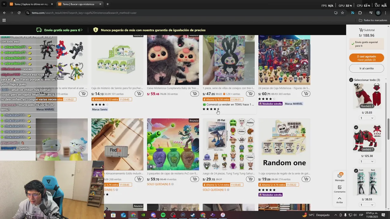Click the Arriba back-to-top arrow
The width and height of the screenshot is (390, 219).
point(339,200)
